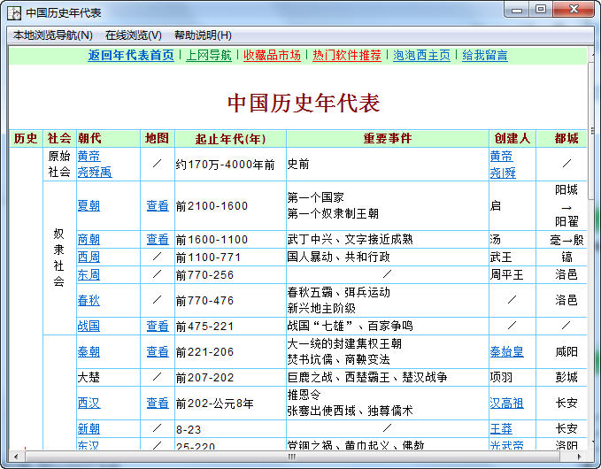The width and height of the screenshot is (601, 469).
Task: Select founder text 周平王
Action: tap(506, 274)
